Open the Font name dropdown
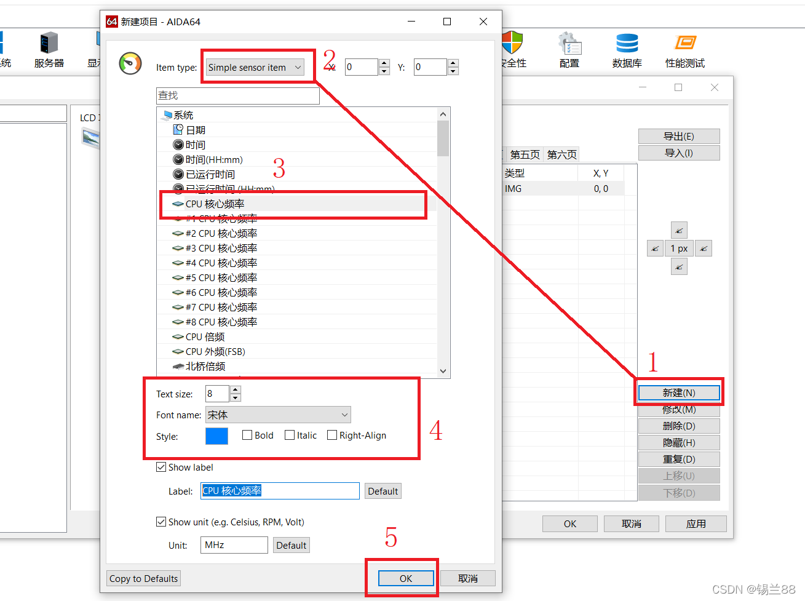805x601 pixels. coord(278,415)
